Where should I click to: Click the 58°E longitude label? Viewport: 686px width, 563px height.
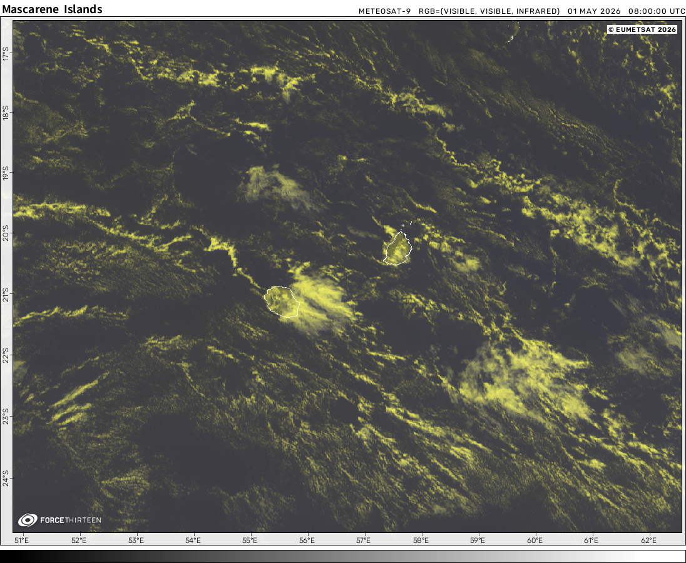pos(421,540)
